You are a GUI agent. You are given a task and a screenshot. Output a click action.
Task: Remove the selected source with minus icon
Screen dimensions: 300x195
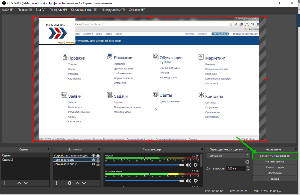coord(63,183)
